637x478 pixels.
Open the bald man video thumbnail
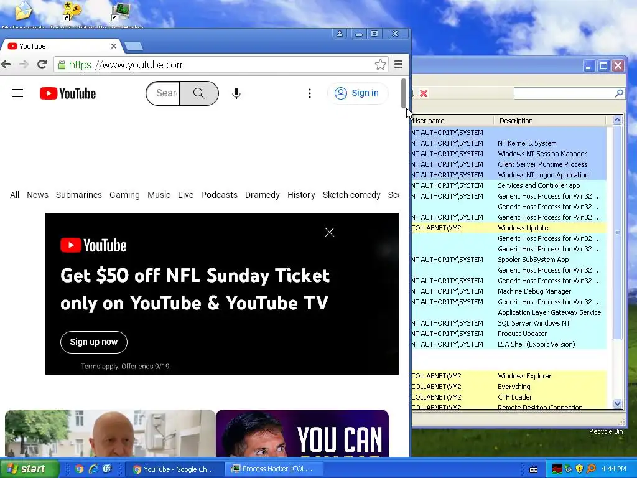point(110,433)
